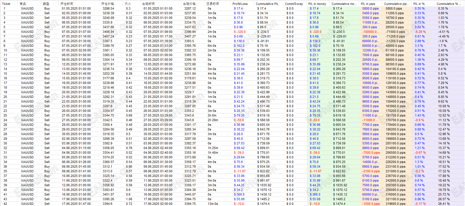Sort by Profit/Loss column header
This screenshot has height=206, width=465.
coord(240,4)
